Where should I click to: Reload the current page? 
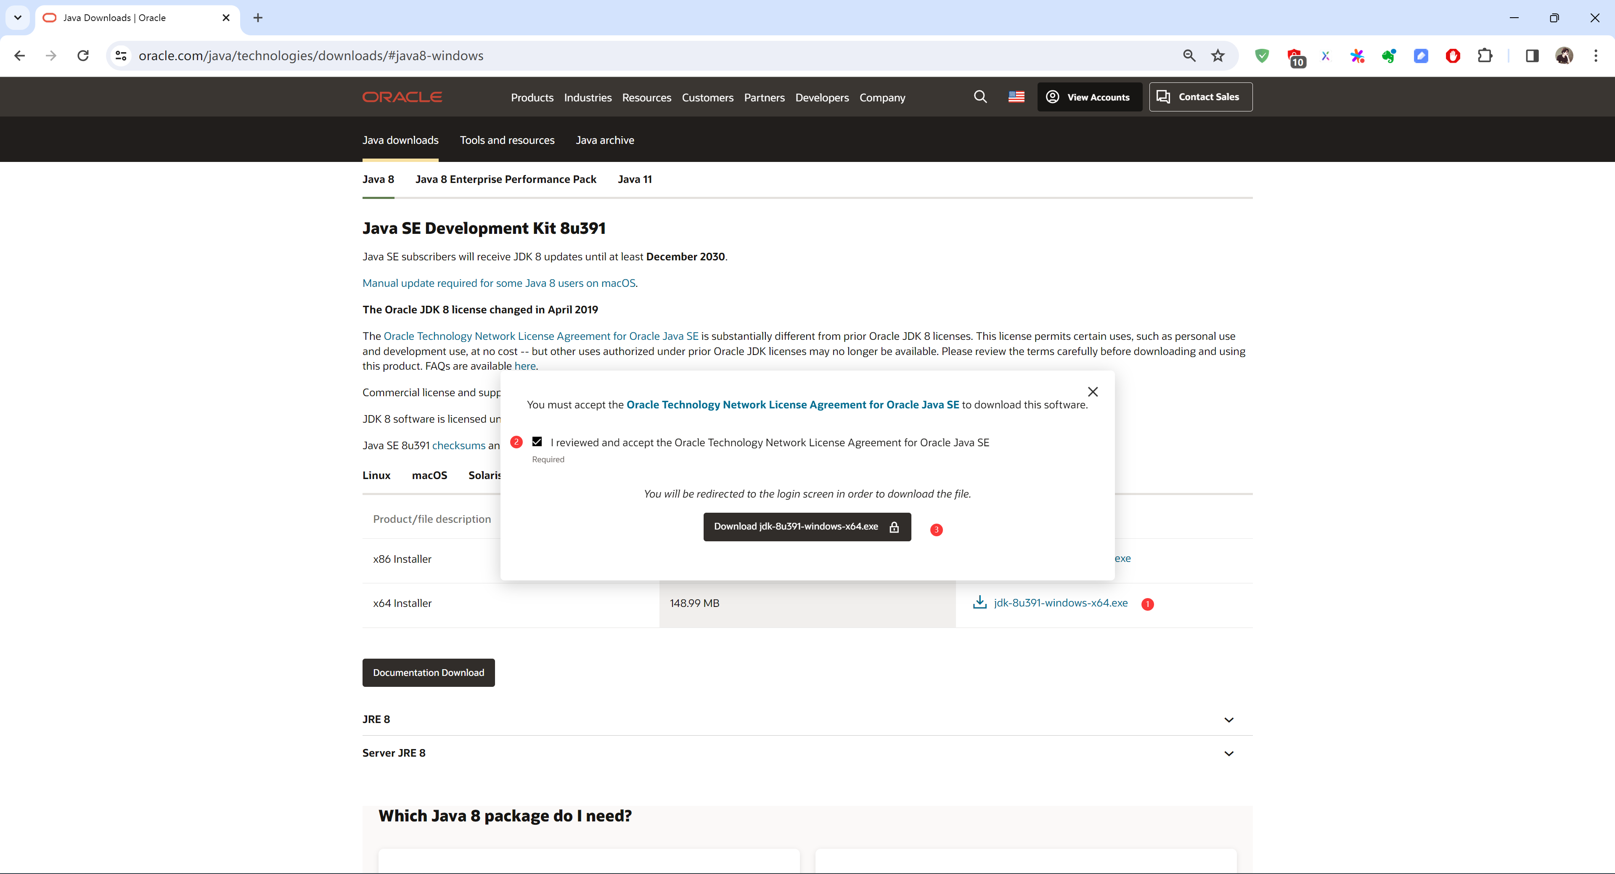tap(83, 56)
